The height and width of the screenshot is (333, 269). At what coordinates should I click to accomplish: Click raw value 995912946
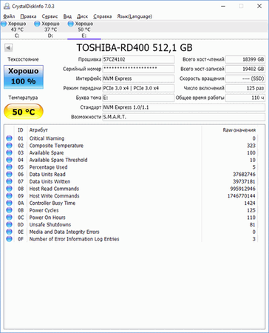[x=242, y=189]
